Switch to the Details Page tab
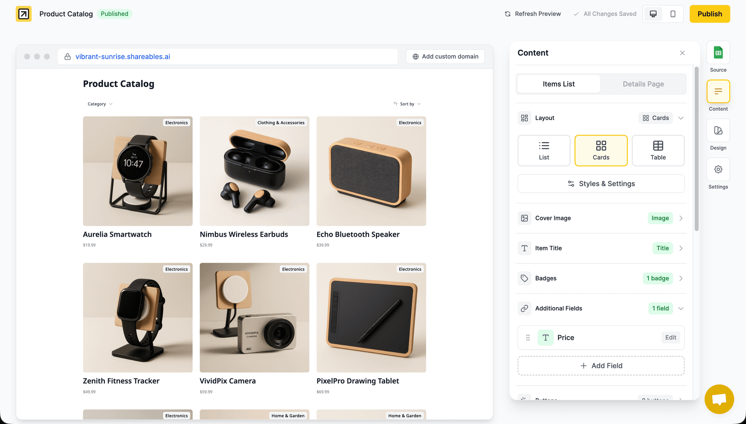This screenshot has height=424, width=746. click(x=643, y=84)
